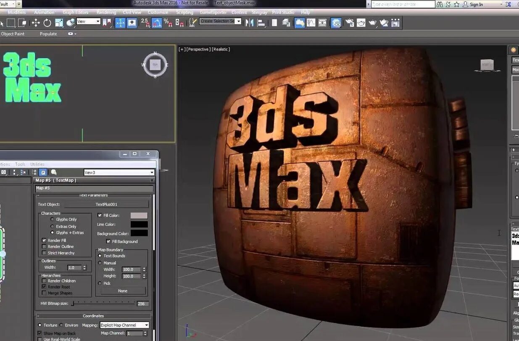Activate the Select and Scale tool
This screenshot has width=519, height=341.
point(59,23)
